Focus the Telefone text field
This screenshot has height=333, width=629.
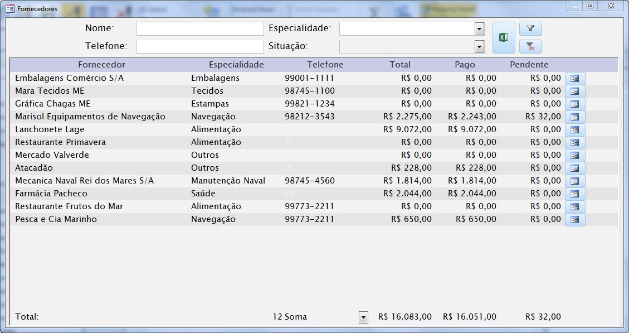pyautogui.click(x=199, y=47)
